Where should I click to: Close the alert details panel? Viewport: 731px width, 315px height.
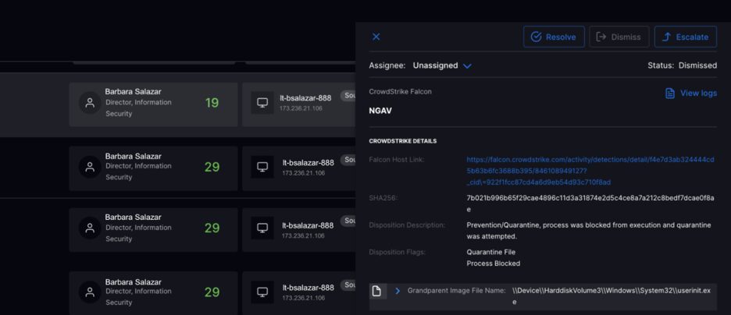(376, 37)
